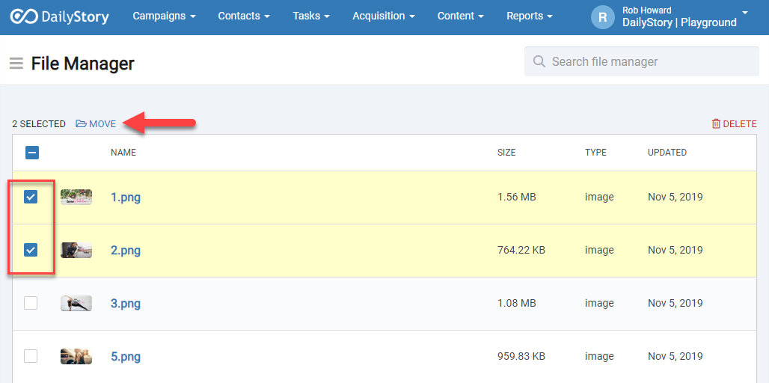This screenshot has height=383, width=769.
Task: Open the Rob Howard account dropdown
Action: coord(679,17)
